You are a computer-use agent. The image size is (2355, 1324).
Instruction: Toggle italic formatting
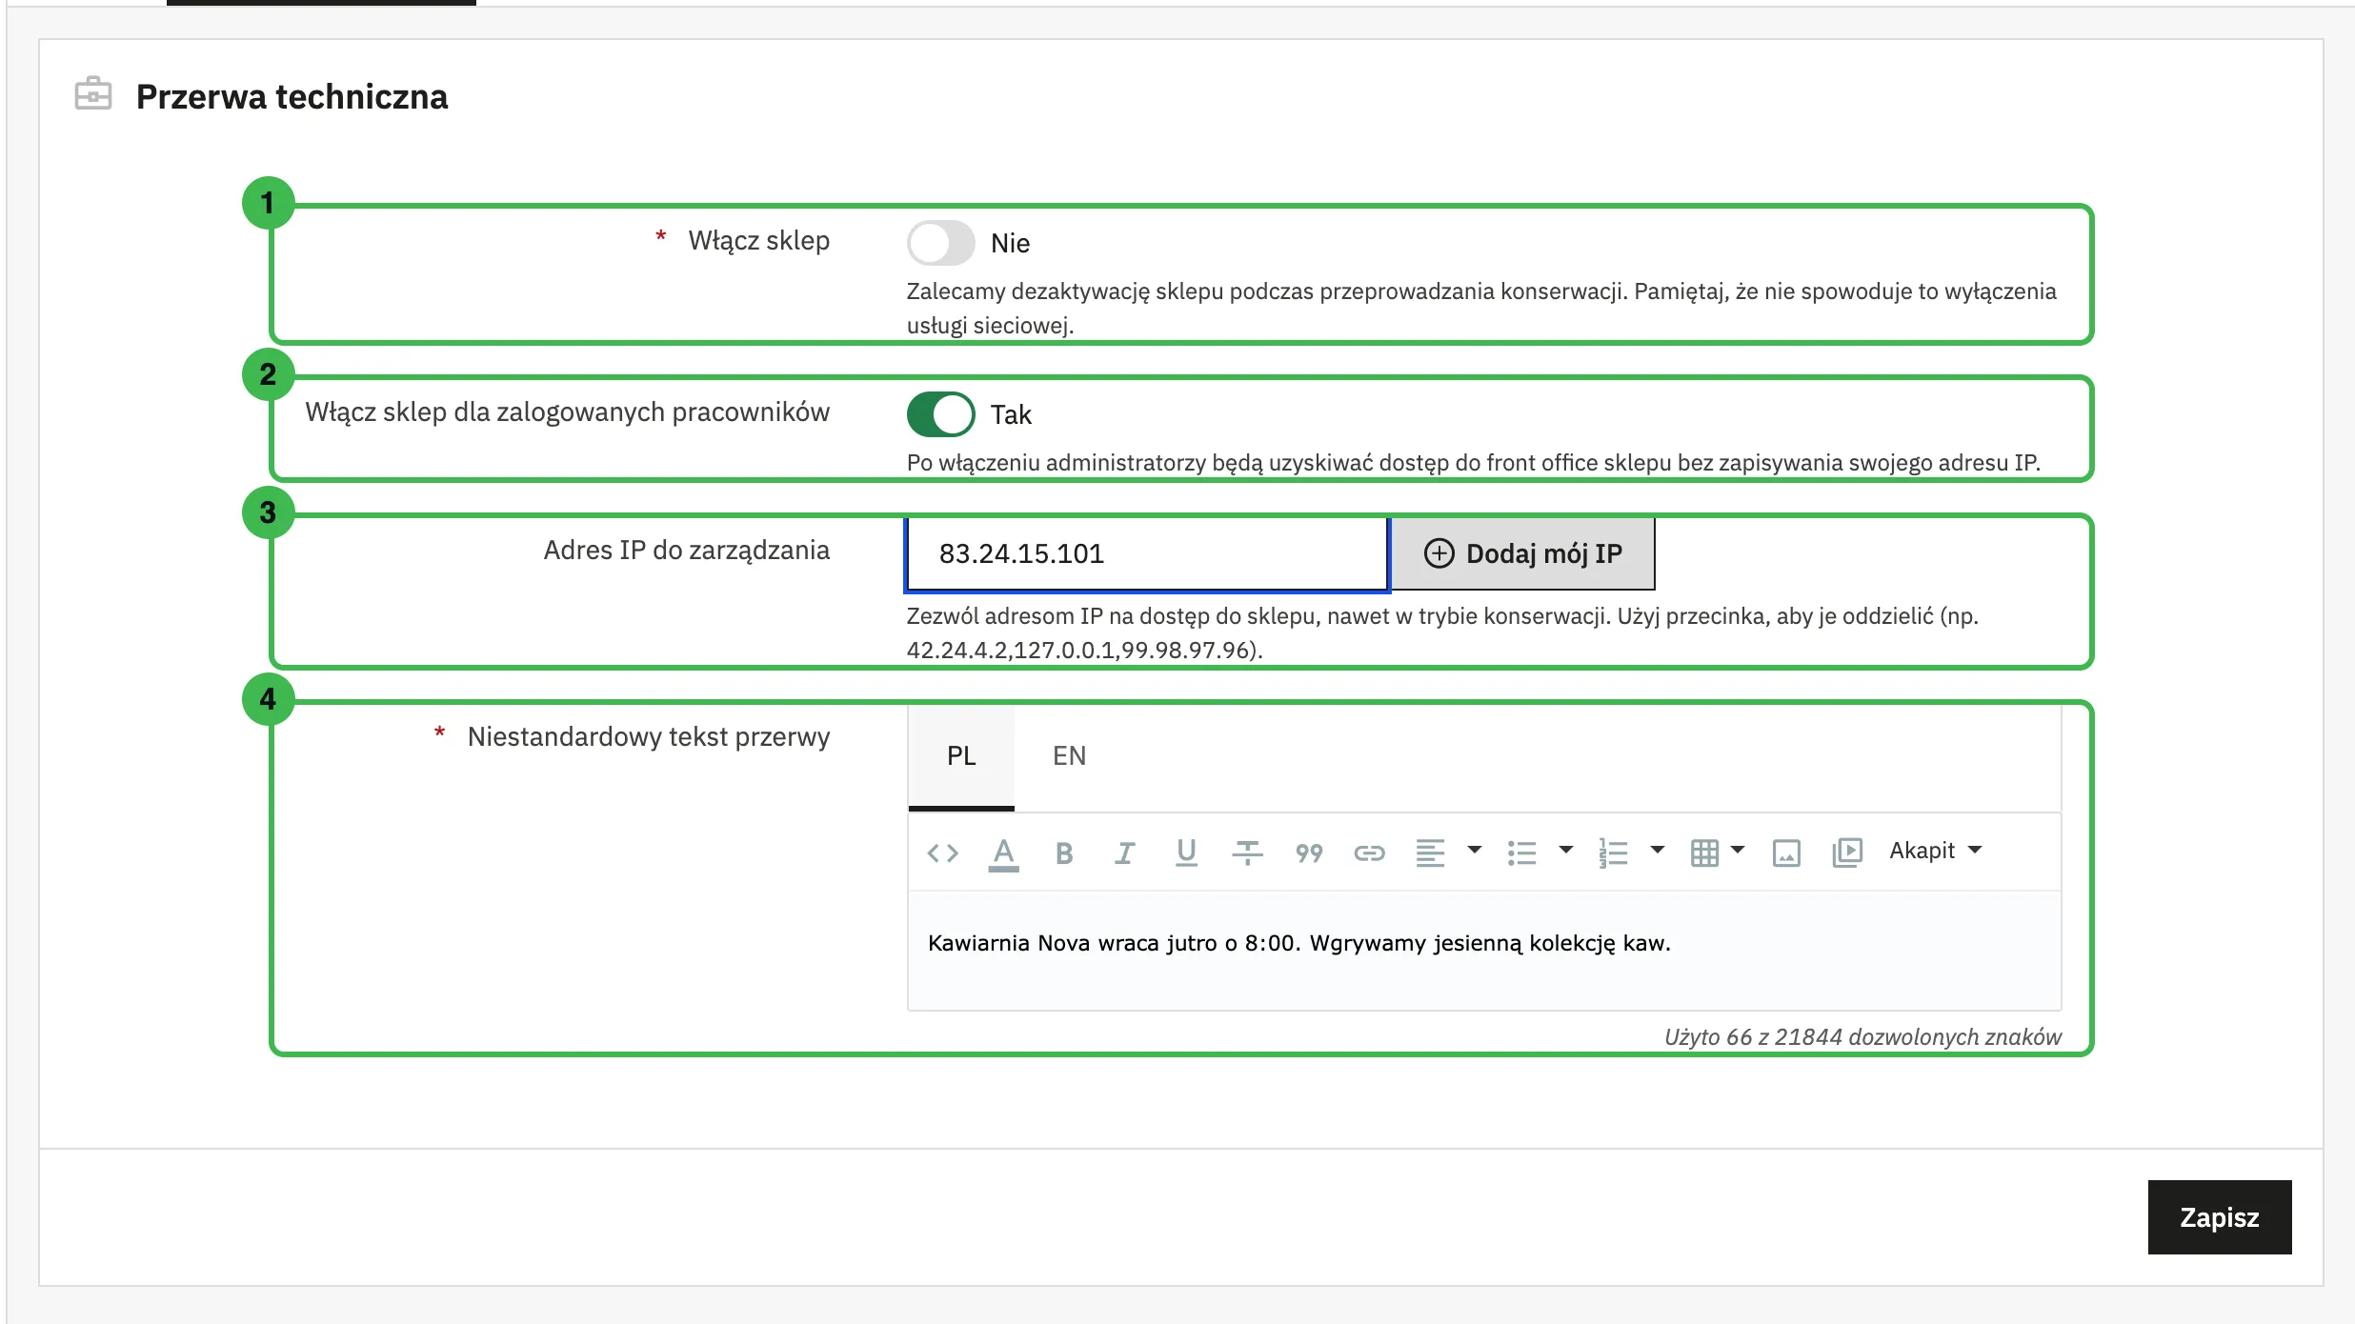pyautogui.click(x=1125, y=853)
